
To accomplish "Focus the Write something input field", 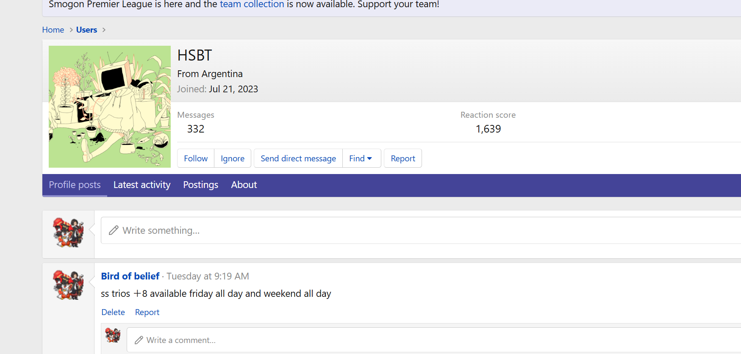I will click(419, 230).
